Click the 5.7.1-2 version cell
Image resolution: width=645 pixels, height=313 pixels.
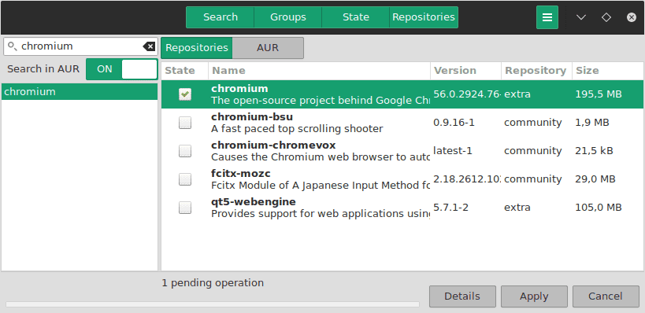pos(450,208)
